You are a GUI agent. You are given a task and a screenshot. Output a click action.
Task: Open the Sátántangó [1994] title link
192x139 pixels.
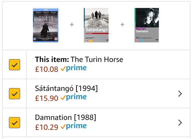[66, 89]
